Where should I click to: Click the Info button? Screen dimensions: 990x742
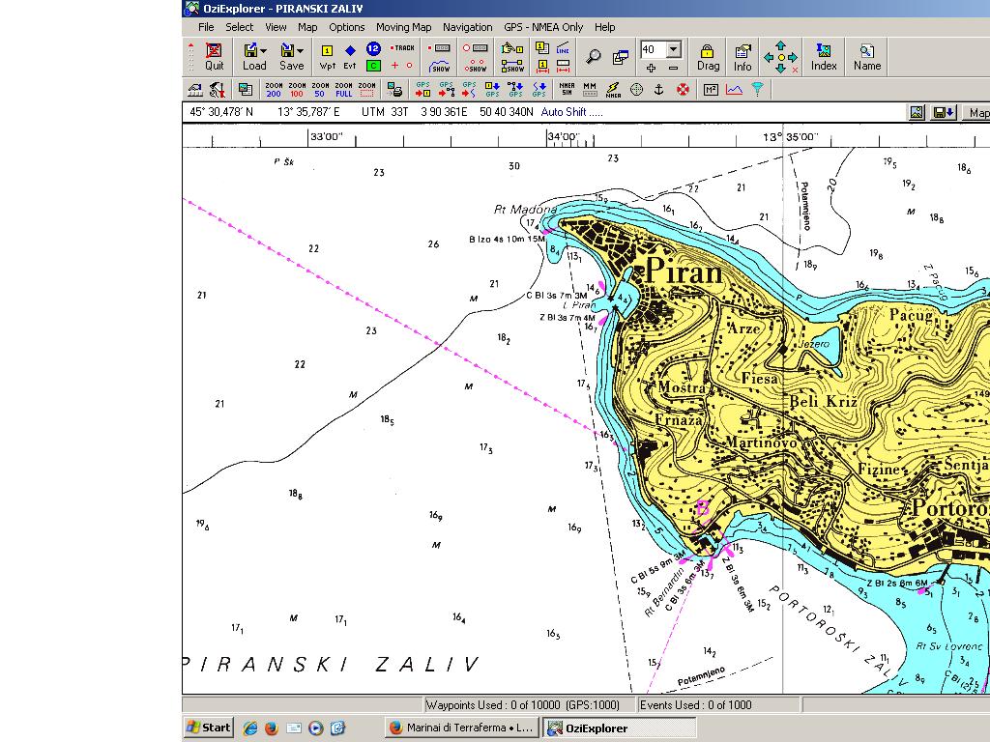pyautogui.click(x=742, y=57)
